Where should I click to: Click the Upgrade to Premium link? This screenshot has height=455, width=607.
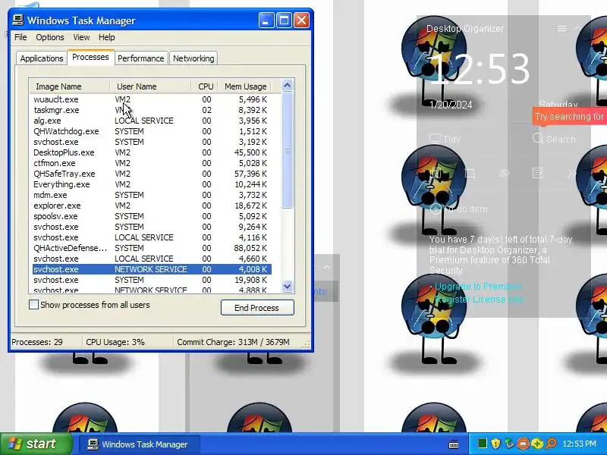coord(478,287)
